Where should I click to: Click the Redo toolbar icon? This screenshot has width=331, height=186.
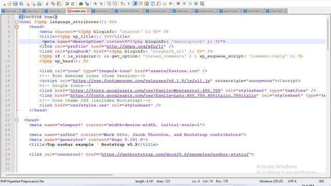click(73, 4)
